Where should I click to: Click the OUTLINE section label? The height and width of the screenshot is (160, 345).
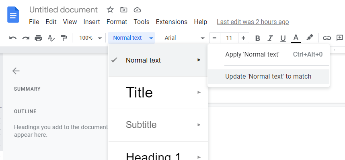(25, 111)
